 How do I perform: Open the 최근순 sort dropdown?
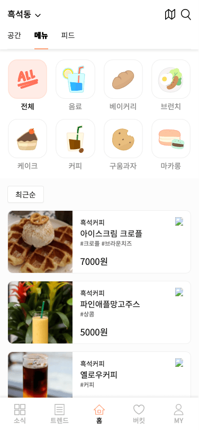26,194
